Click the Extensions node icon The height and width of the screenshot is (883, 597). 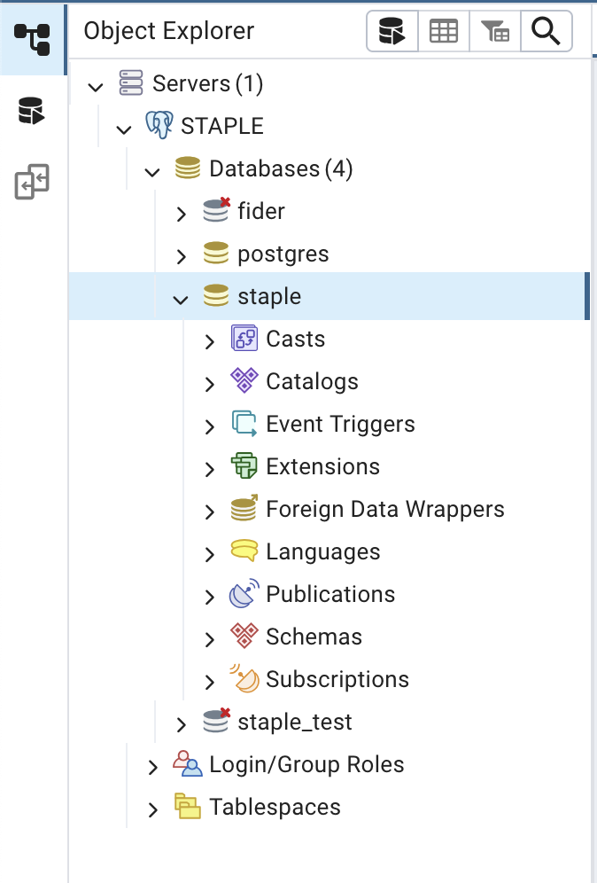[x=244, y=466]
